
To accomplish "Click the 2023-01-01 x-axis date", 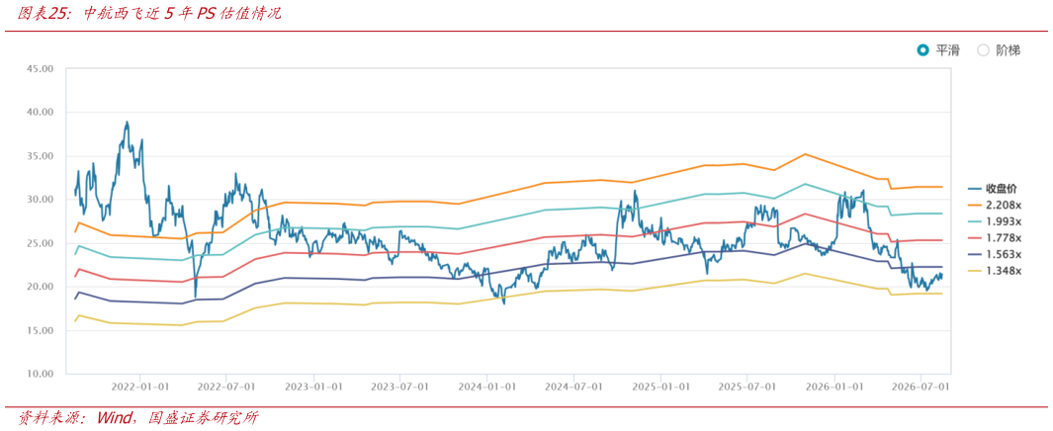I will tap(313, 388).
